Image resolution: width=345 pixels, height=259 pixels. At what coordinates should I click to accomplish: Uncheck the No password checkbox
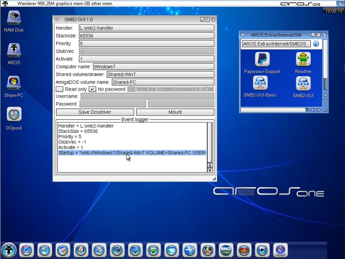[92, 89]
